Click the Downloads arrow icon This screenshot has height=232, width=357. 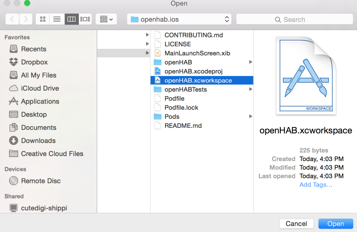14,141
